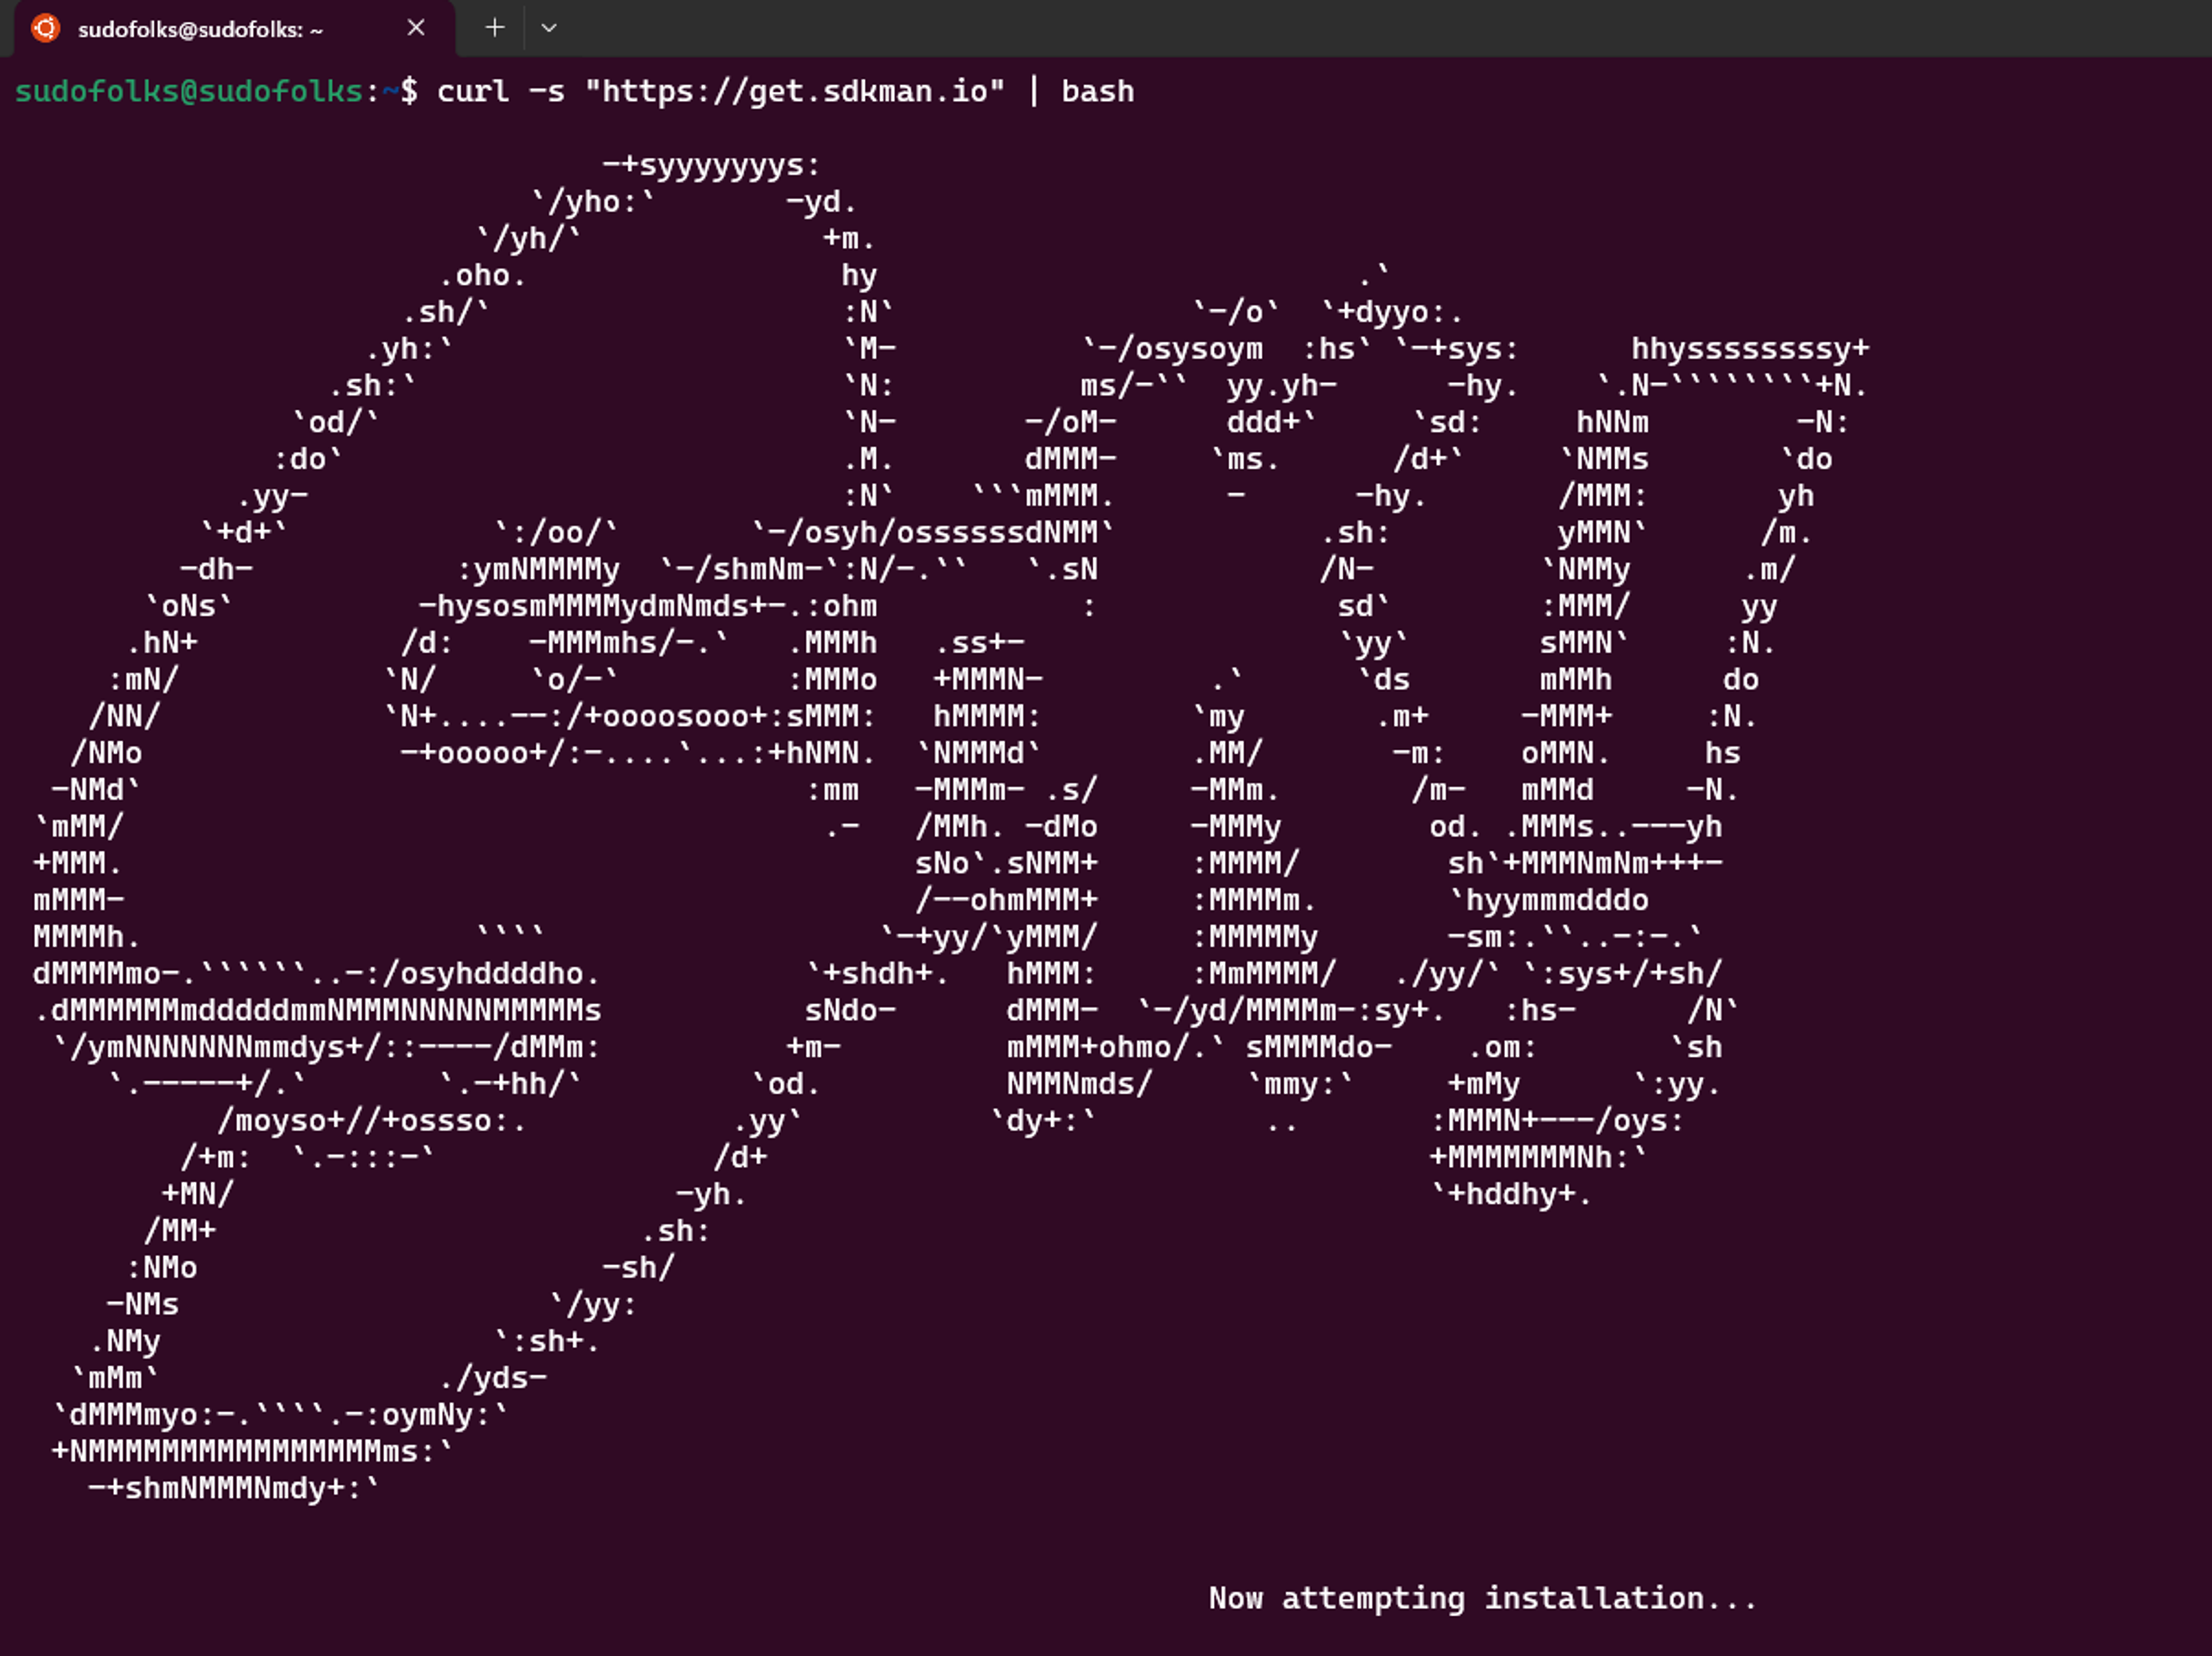Select the sudofolks@sudofolks: ~ tab

(x=200, y=30)
